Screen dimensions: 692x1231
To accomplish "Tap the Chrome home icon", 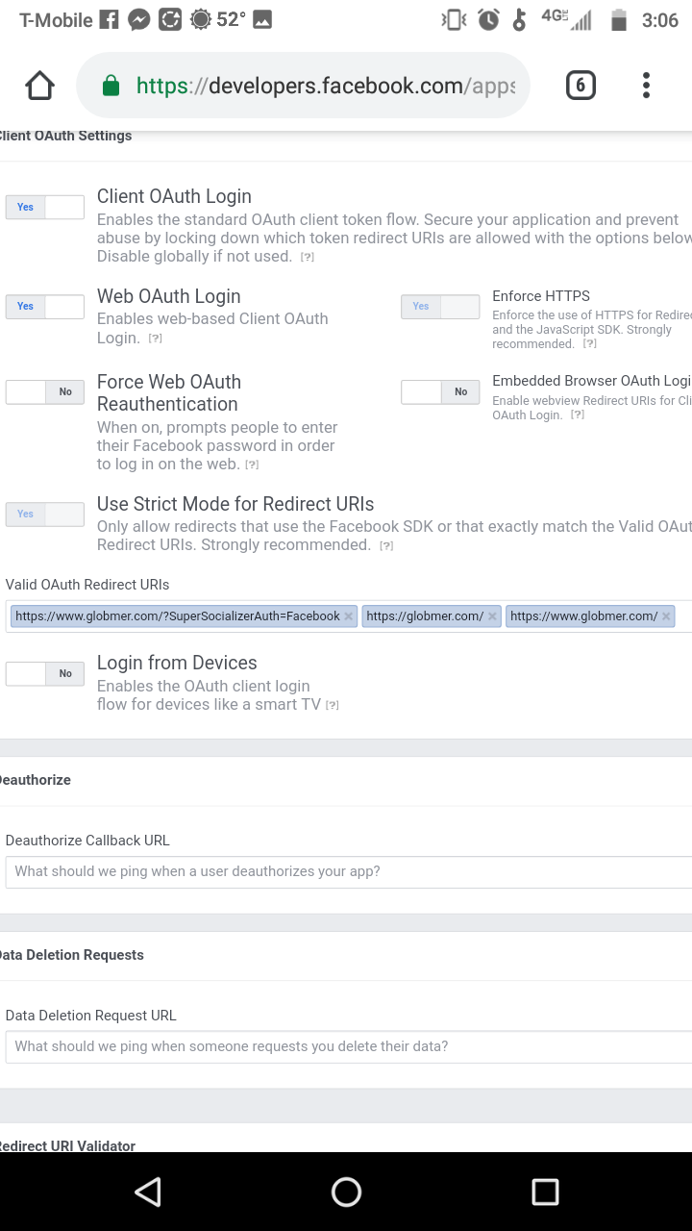I will click(x=39, y=86).
